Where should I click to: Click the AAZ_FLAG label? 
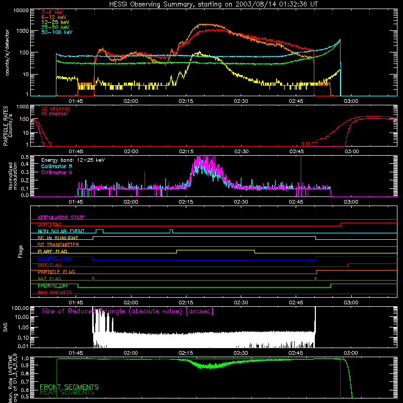point(49,279)
